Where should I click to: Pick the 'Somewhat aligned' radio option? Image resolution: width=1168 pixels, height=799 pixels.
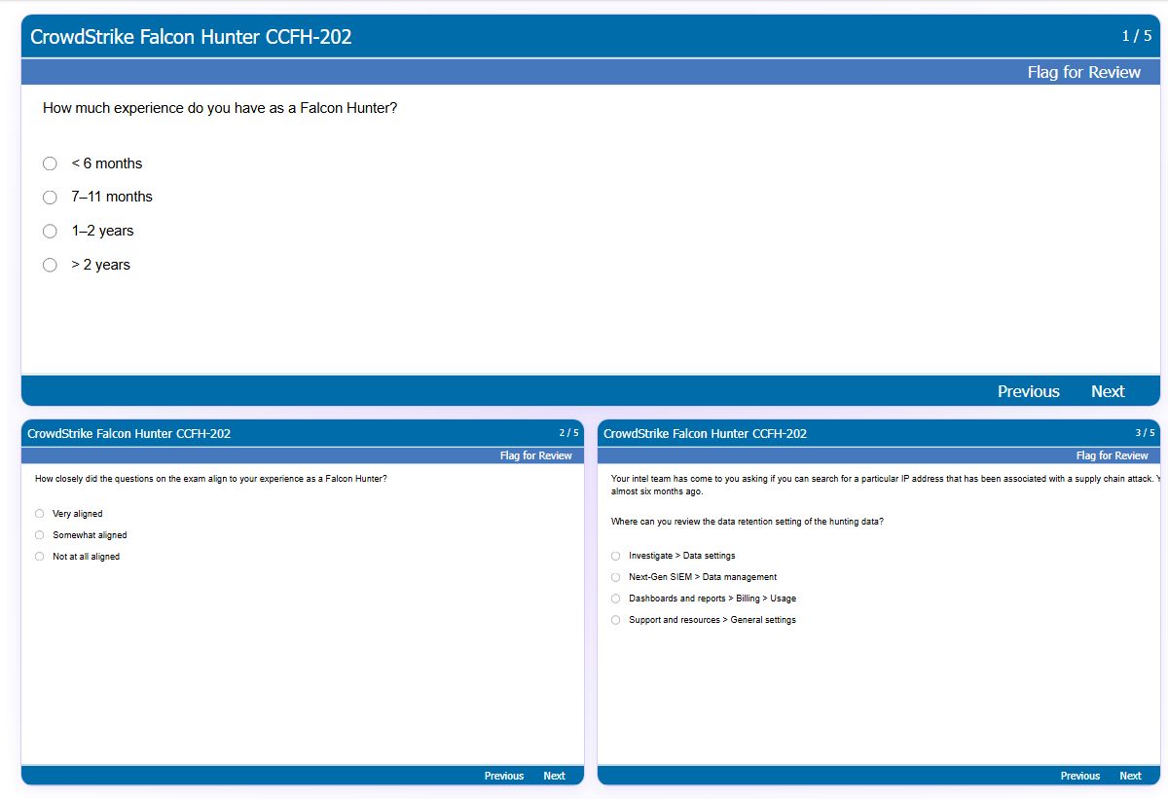pyautogui.click(x=39, y=535)
